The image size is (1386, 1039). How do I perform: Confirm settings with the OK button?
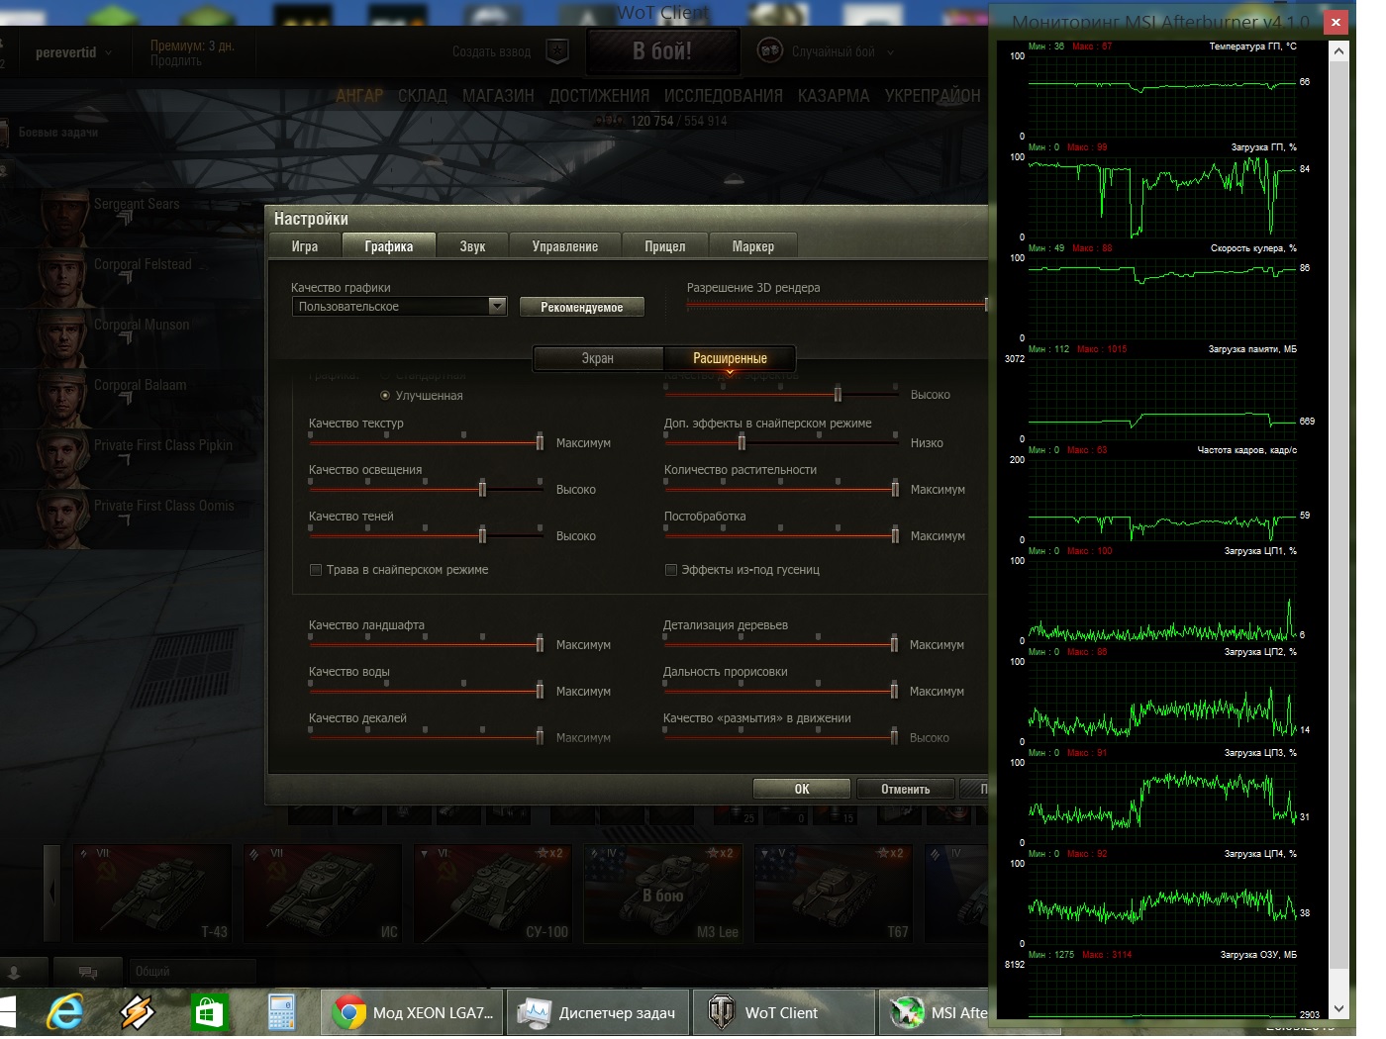802,789
